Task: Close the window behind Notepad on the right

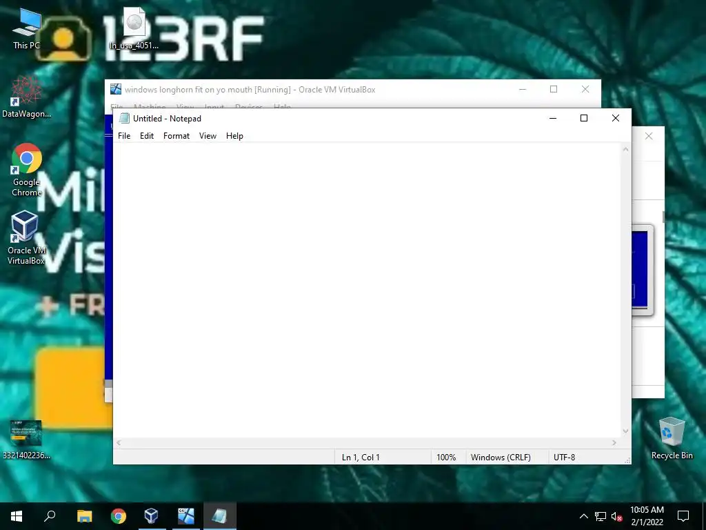Action: click(649, 136)
